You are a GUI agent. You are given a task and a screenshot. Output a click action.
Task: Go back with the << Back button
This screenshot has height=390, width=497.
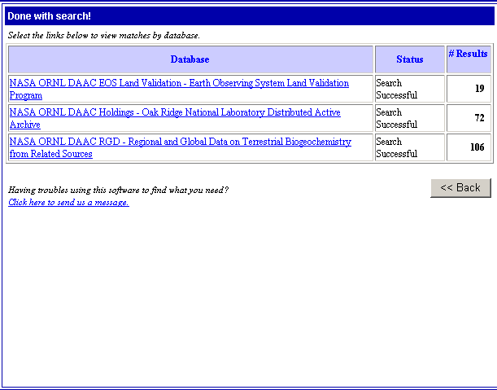(460, 188)
